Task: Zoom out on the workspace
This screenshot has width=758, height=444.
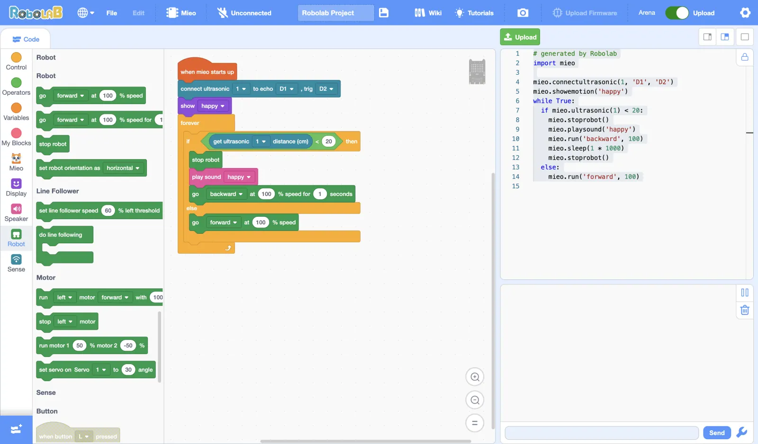Action: click(x=475, y=400)
